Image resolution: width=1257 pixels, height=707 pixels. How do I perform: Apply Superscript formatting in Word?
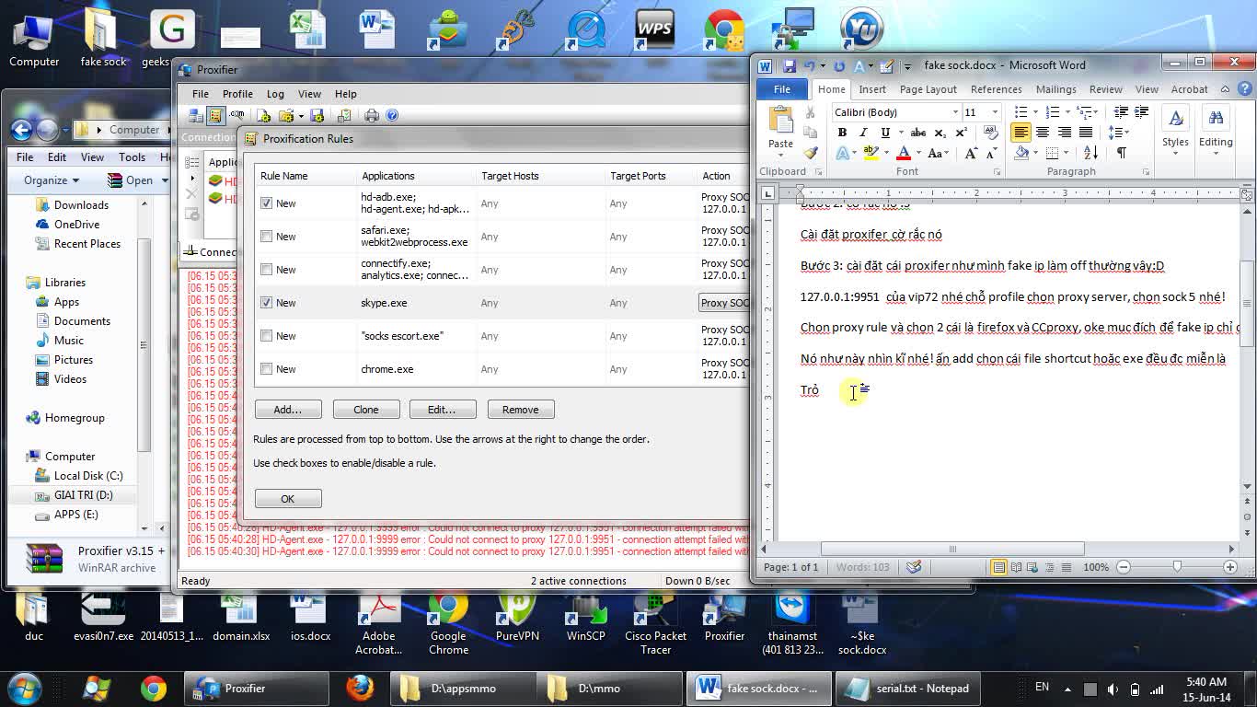[x=962, y=133]
